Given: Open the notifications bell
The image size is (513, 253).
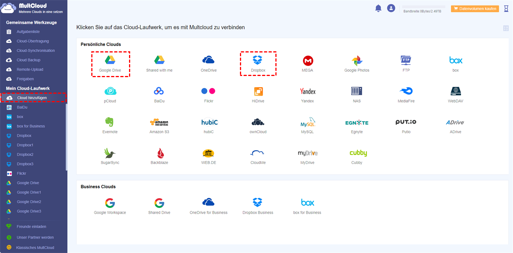Looking at the screenshot, I should tap(378, 8).
